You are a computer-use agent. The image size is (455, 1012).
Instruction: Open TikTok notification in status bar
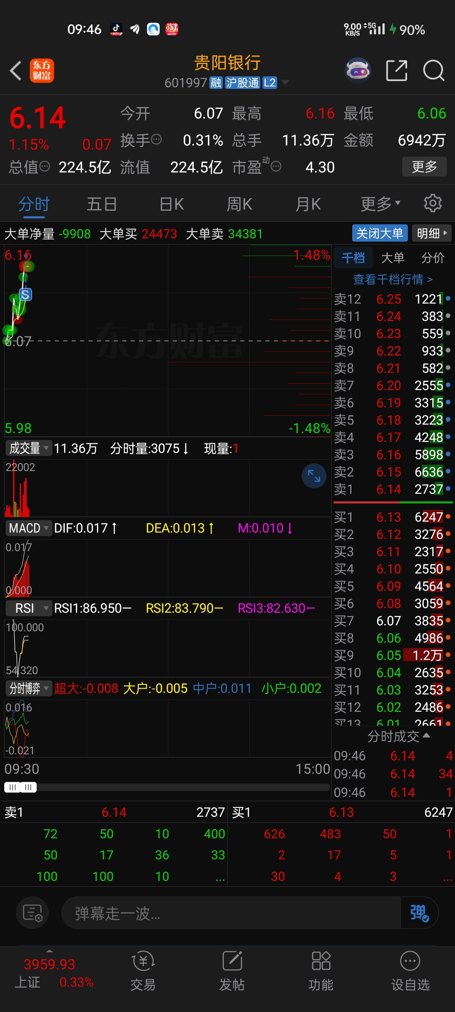click(x=116, y=29)
